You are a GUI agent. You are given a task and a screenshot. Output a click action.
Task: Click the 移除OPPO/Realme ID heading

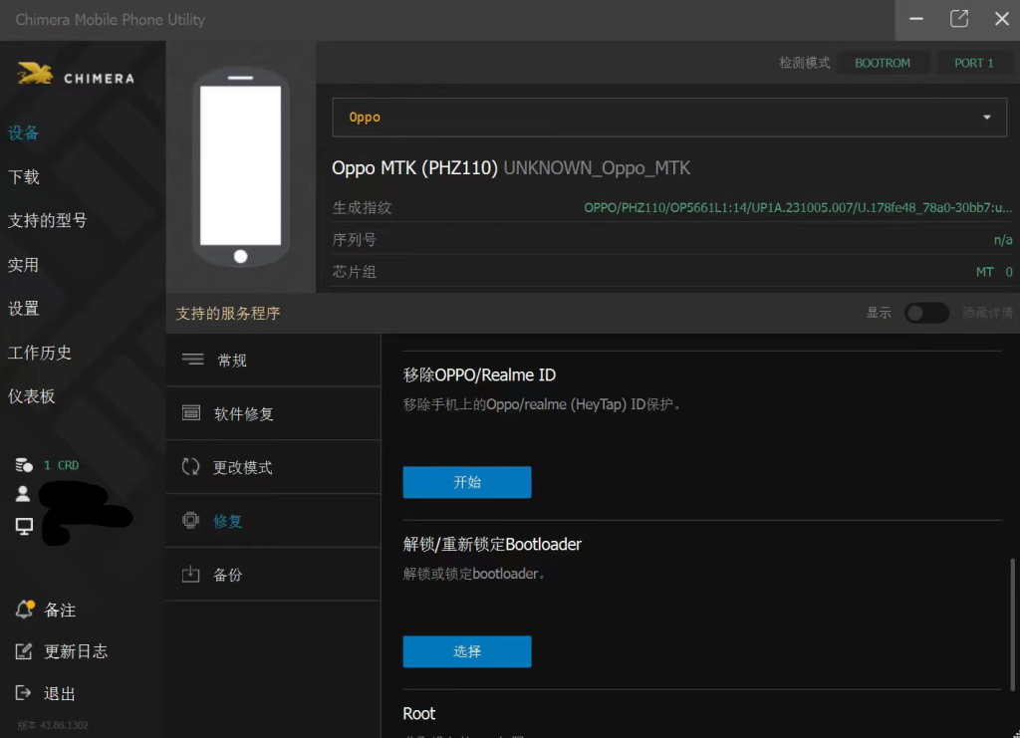479,375
